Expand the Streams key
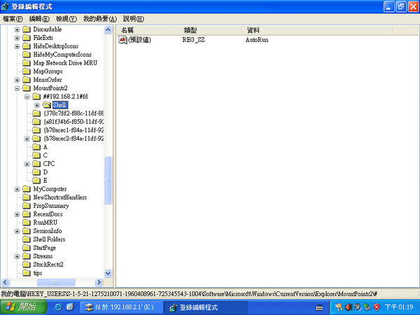 pyautogui.click(x=17, y=256)
